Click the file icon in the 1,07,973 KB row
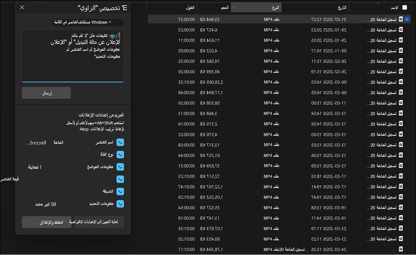 [x=401, y=228]
